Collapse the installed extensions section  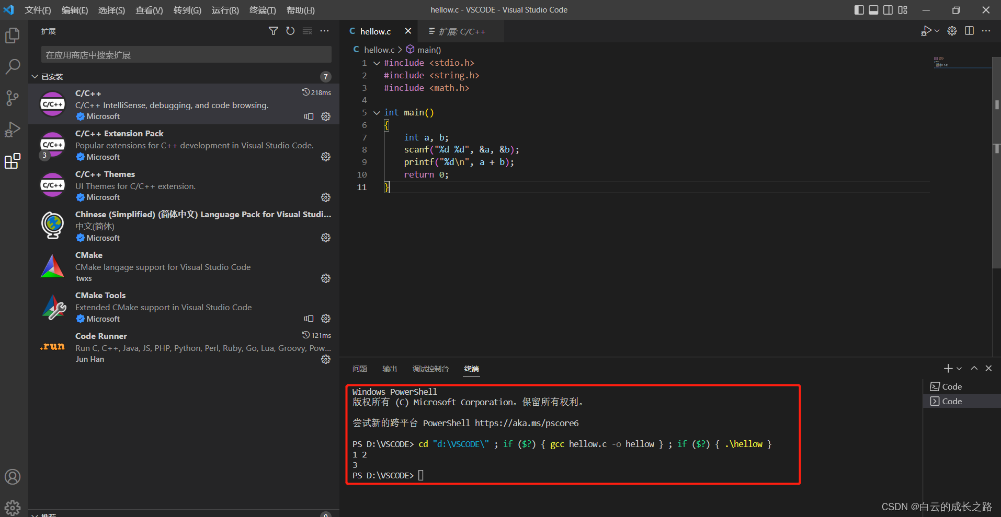[35, 77]
